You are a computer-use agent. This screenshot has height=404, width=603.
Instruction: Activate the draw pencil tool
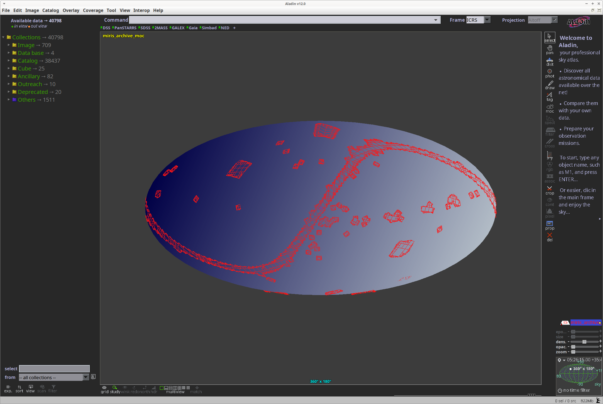[550, 85]
